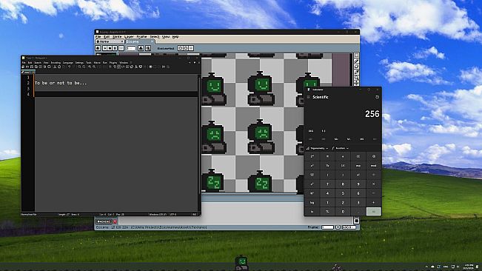Screen dimensions: 482x271
Task: Click the Calculator backspace key
Action: point(373,156)
